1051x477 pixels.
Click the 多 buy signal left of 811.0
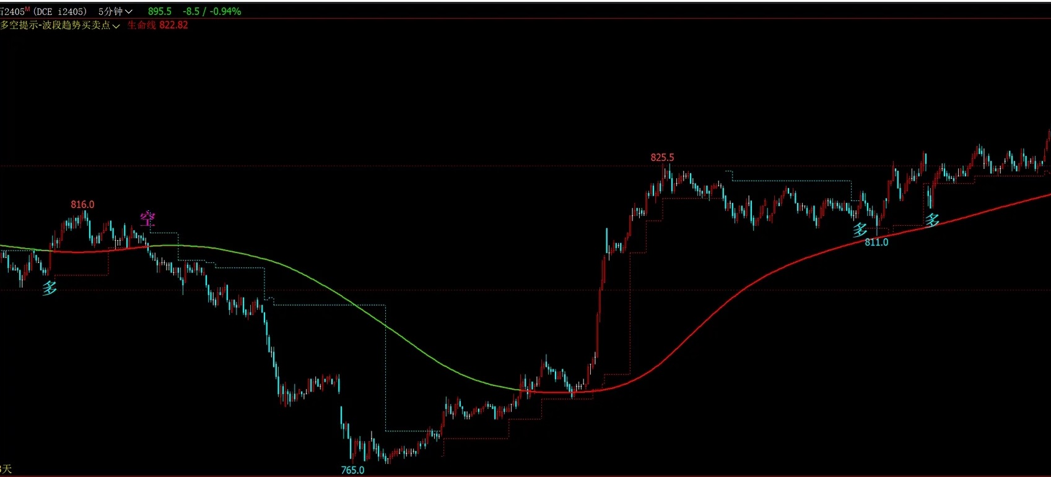pyautogui.click(x=860, y=230)
